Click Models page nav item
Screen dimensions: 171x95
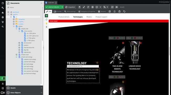89,17
